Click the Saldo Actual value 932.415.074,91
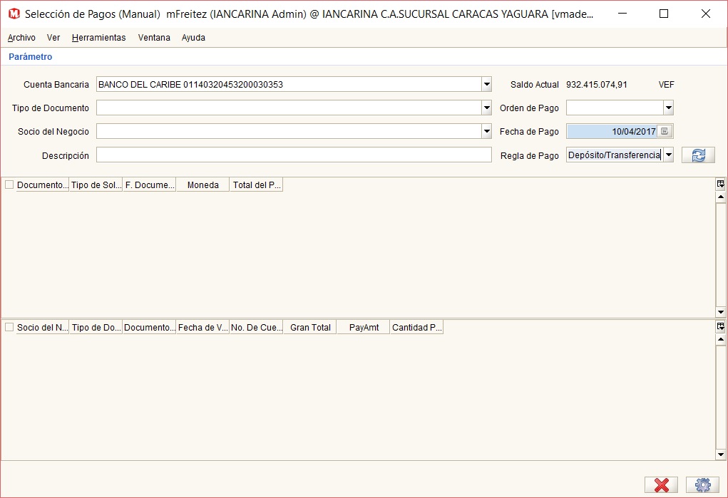 [x=597, y=85]
